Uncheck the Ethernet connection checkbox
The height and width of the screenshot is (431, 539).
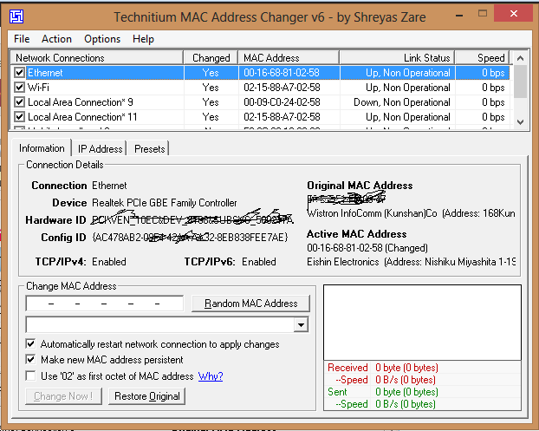pyautogui.click(x=20, y=73)
